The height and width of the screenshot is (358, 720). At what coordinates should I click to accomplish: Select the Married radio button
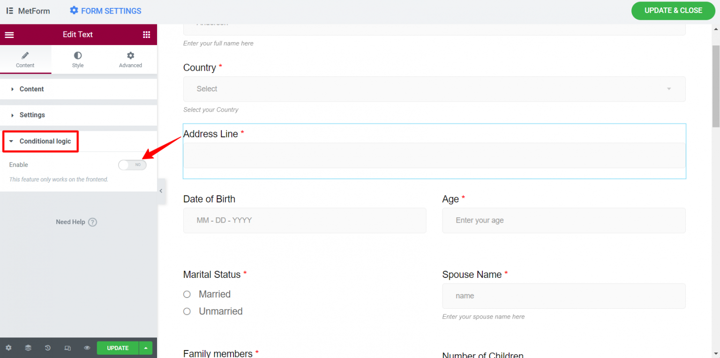(x=187, y=294)
